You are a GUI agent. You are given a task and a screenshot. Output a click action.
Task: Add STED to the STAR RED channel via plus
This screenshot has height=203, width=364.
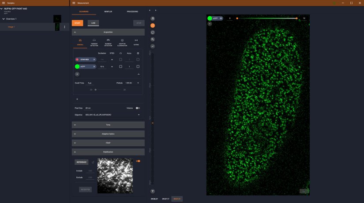click(x=112, y=60)
